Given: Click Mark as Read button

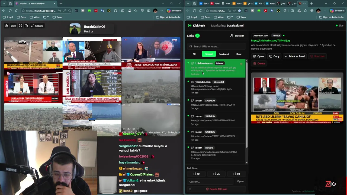Looking at the screenshot, I should point(295,56).
